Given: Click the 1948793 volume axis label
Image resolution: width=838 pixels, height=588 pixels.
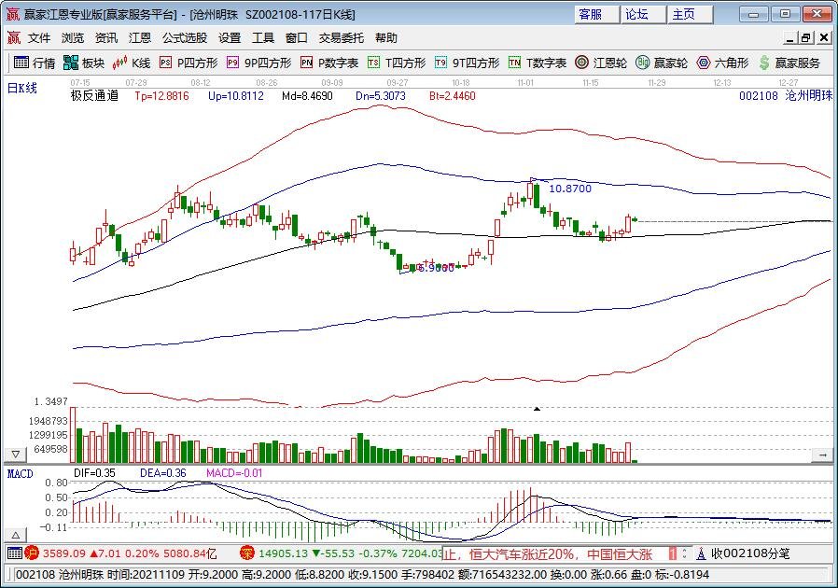Looking at the screenshot, I should point(49,421).
